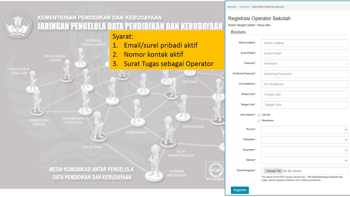This screenshot has height=197, width=350.
Task: Click the PELATIHAN node label on banner
Action: click(x=92, y=147)
